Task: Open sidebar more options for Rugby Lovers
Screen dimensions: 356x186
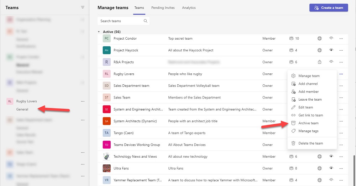Action: click(83, 101)
